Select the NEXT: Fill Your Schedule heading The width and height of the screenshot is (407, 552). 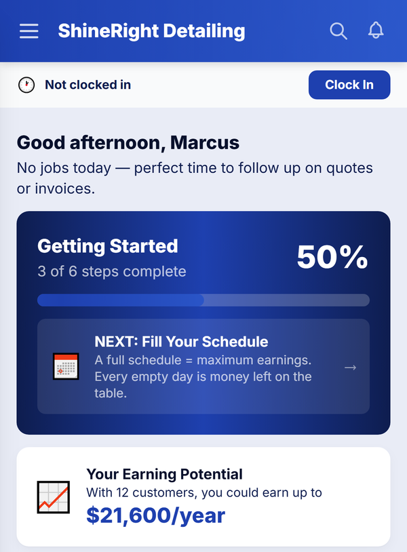(x=181, y=342)
